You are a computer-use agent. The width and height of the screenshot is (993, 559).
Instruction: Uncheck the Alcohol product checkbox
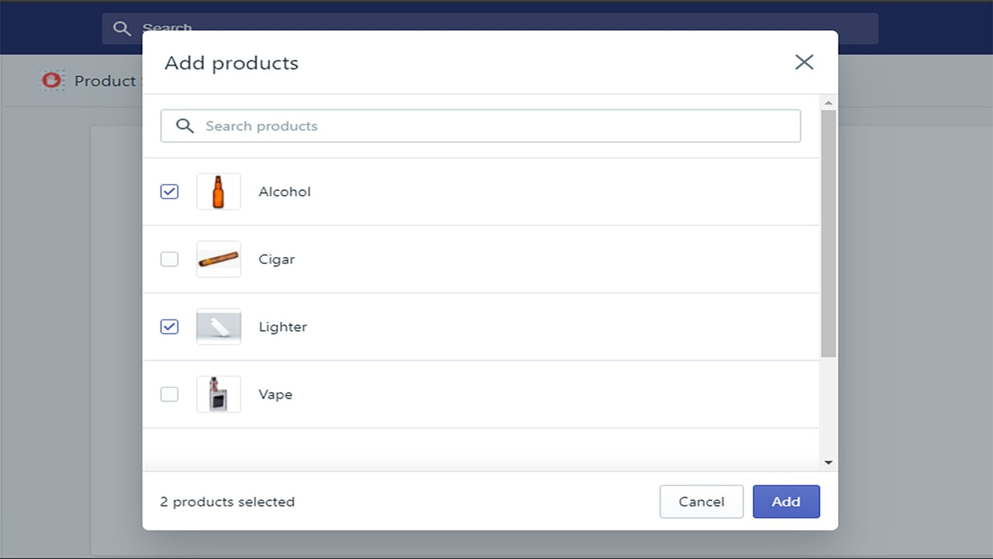(169, 191)
